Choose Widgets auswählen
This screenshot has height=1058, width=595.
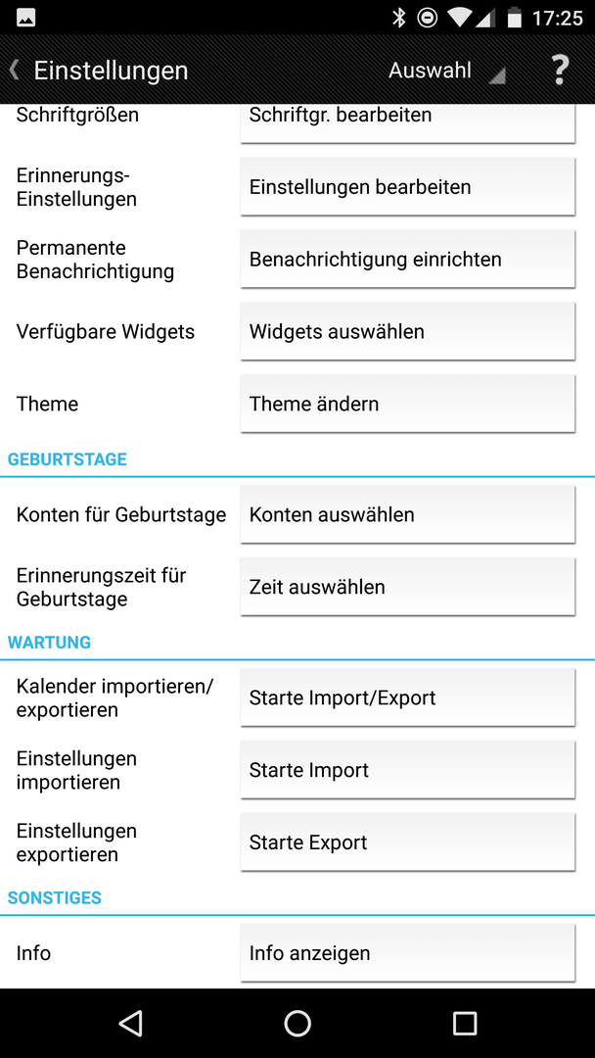(x=408, y=331)
